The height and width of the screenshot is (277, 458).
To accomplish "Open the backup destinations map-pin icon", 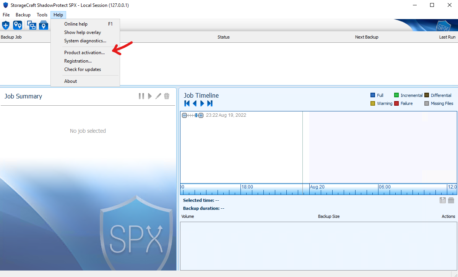I will [x=18, y=25].
